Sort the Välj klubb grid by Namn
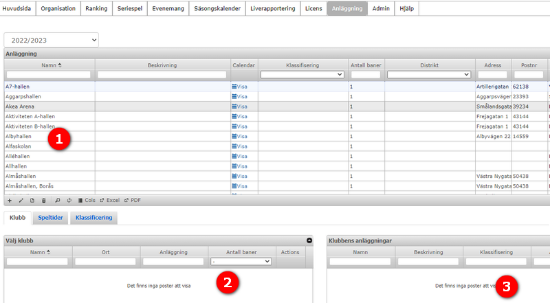The height and width of the screenshot is (303, 550). point(40,252)
